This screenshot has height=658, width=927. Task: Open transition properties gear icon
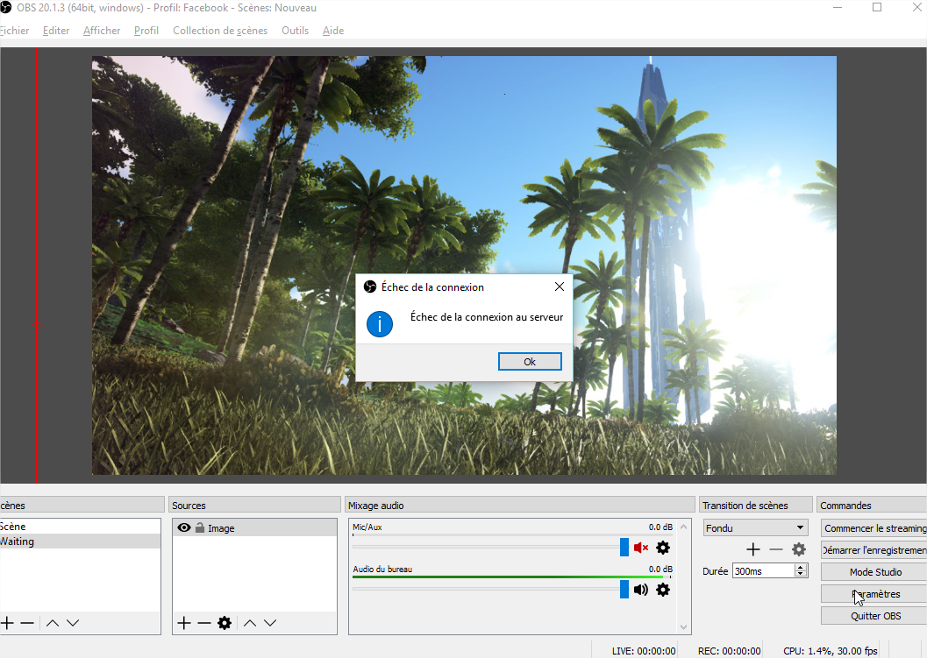pos(799,549)
